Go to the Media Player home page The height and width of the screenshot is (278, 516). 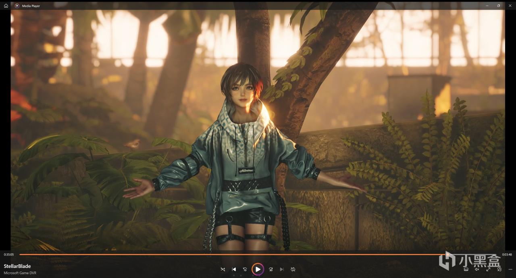pos(6,6)
